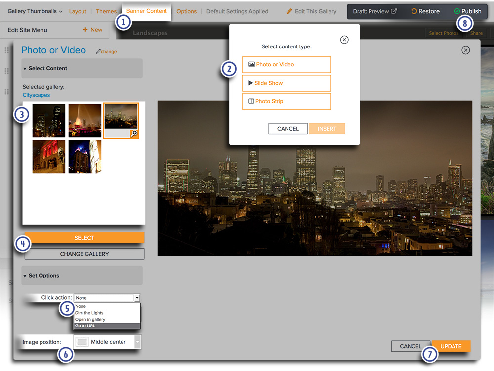This screenshot has height=371, width=494.
Task: Choose Open in gallery option
Action: click(x=107, y=319)
